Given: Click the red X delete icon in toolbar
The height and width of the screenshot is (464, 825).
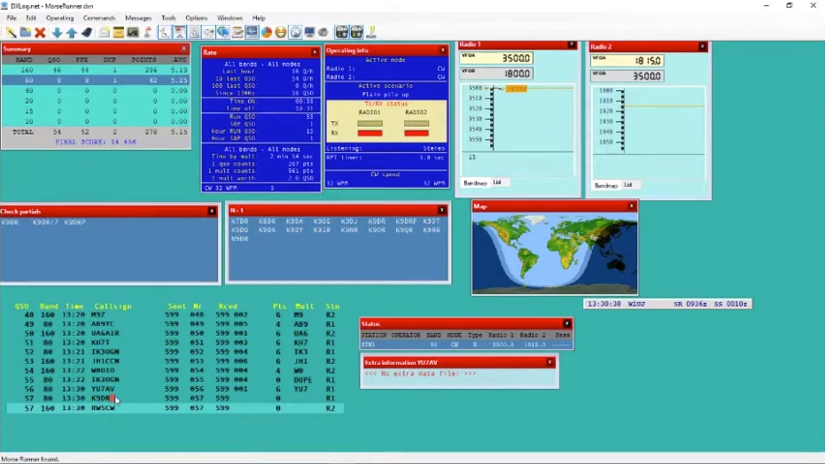Looking at the screenshot, I should (x=40, y=33).
